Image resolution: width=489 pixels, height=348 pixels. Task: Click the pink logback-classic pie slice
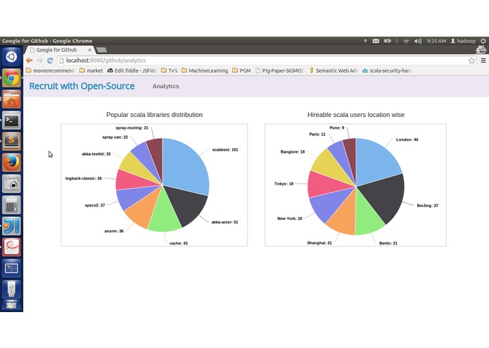click(x=134, y=180)
